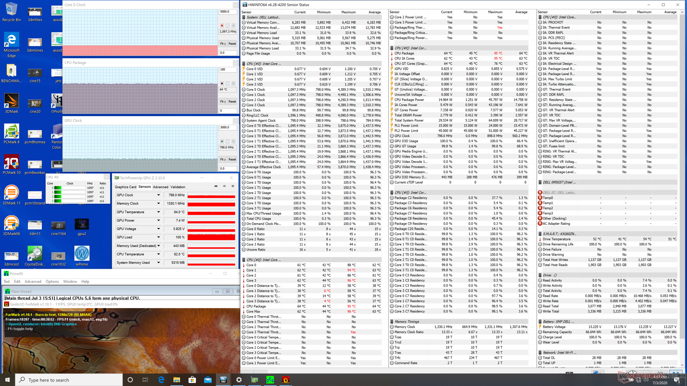The width and height of the screenshot is (687, 386).
Task: Click the Prime95 icon in the taskbar
Action: point(270,380)
